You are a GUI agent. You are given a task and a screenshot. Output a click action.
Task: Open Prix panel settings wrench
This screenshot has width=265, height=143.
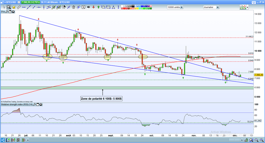[7, 12]
